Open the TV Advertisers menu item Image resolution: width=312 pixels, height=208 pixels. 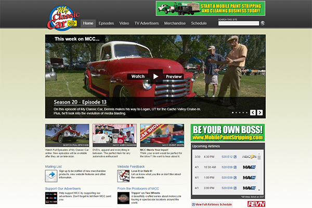point(147,23)
